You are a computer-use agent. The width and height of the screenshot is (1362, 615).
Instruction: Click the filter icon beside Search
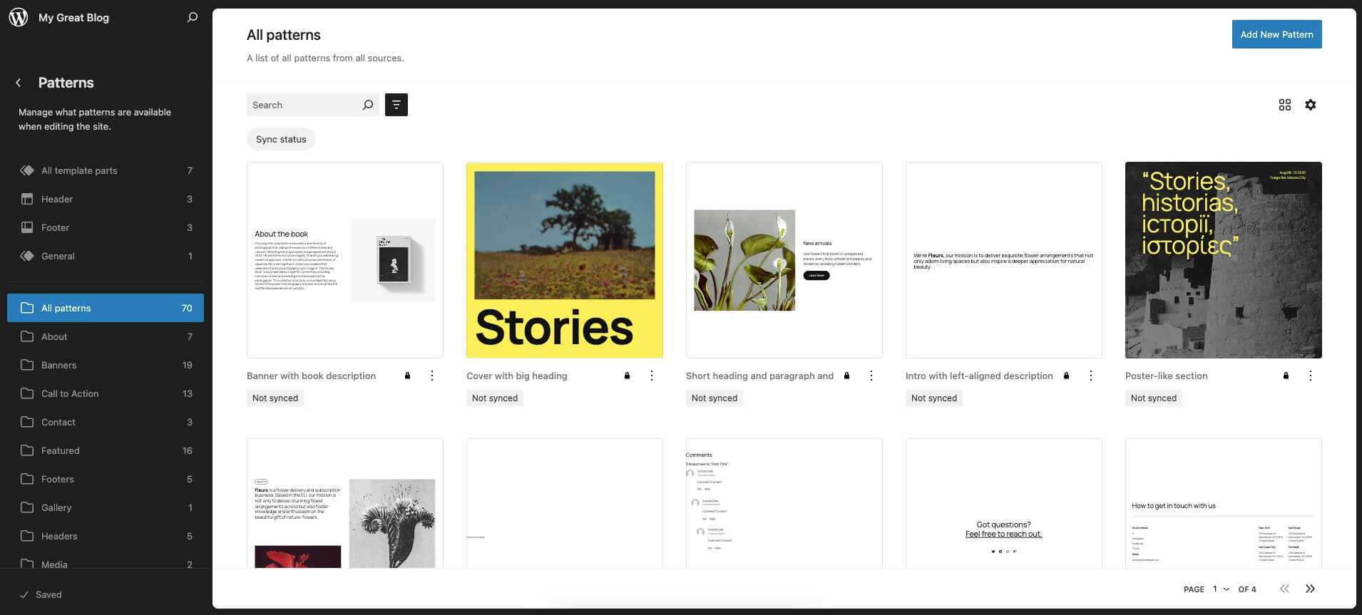pyautogui.click(x=396, y=105)
